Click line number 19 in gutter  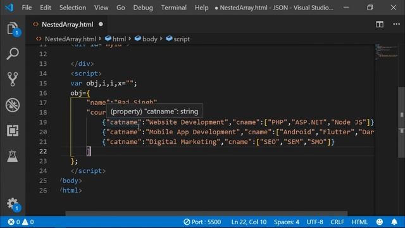pos(43,122)
